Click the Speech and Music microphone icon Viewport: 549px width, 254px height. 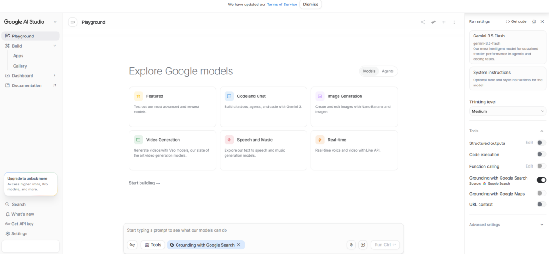229,140
